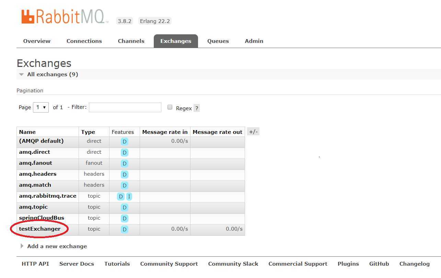Open the testExchanger exchange
441x278 pixels.
pos(40,229)
